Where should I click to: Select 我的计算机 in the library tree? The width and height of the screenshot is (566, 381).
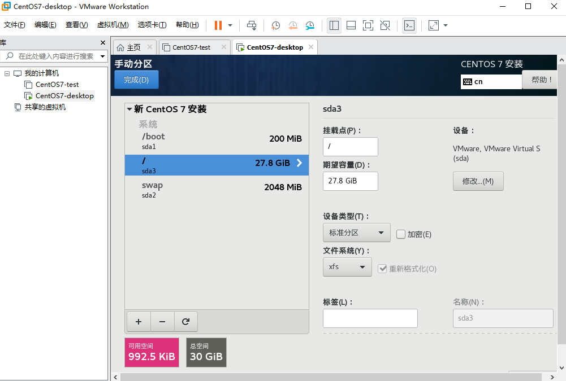[x=41, y=73]
